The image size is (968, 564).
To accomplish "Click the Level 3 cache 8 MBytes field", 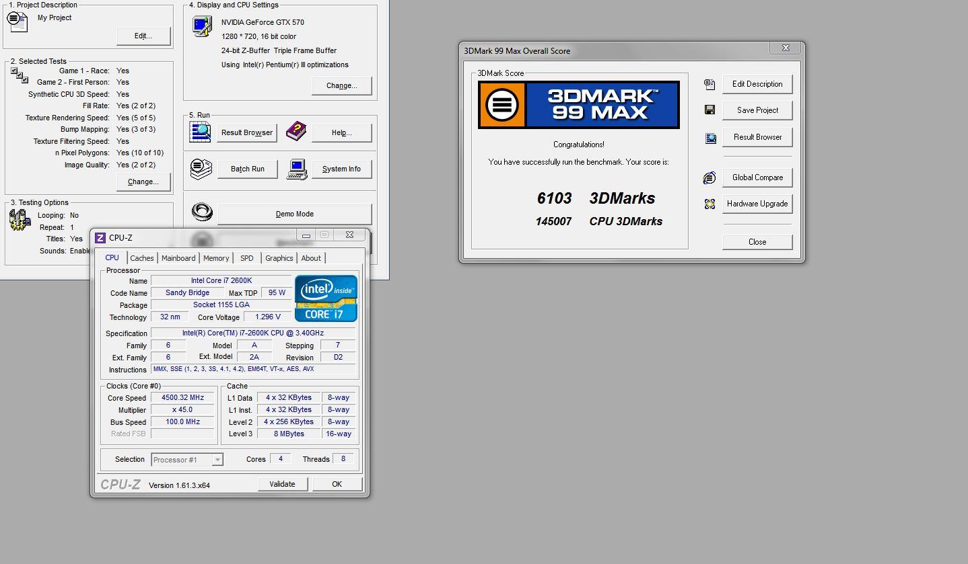I will pyautogui.click(x=288, y=434).
